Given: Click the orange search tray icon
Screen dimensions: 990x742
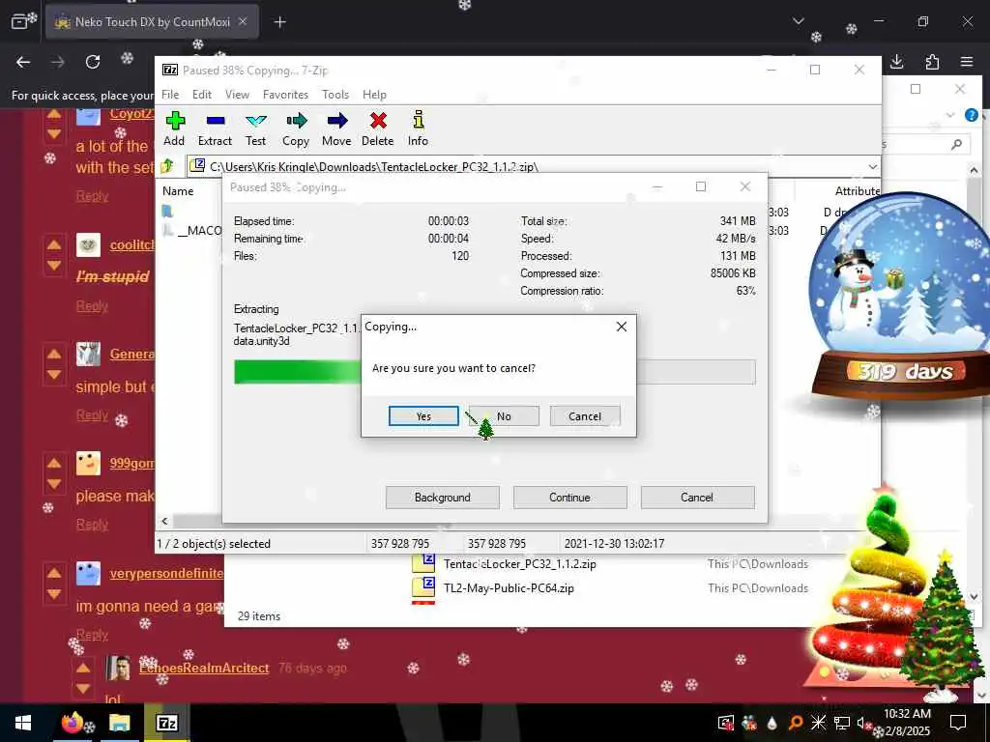Looking at the screenshot, I should (x=796, y=723).
